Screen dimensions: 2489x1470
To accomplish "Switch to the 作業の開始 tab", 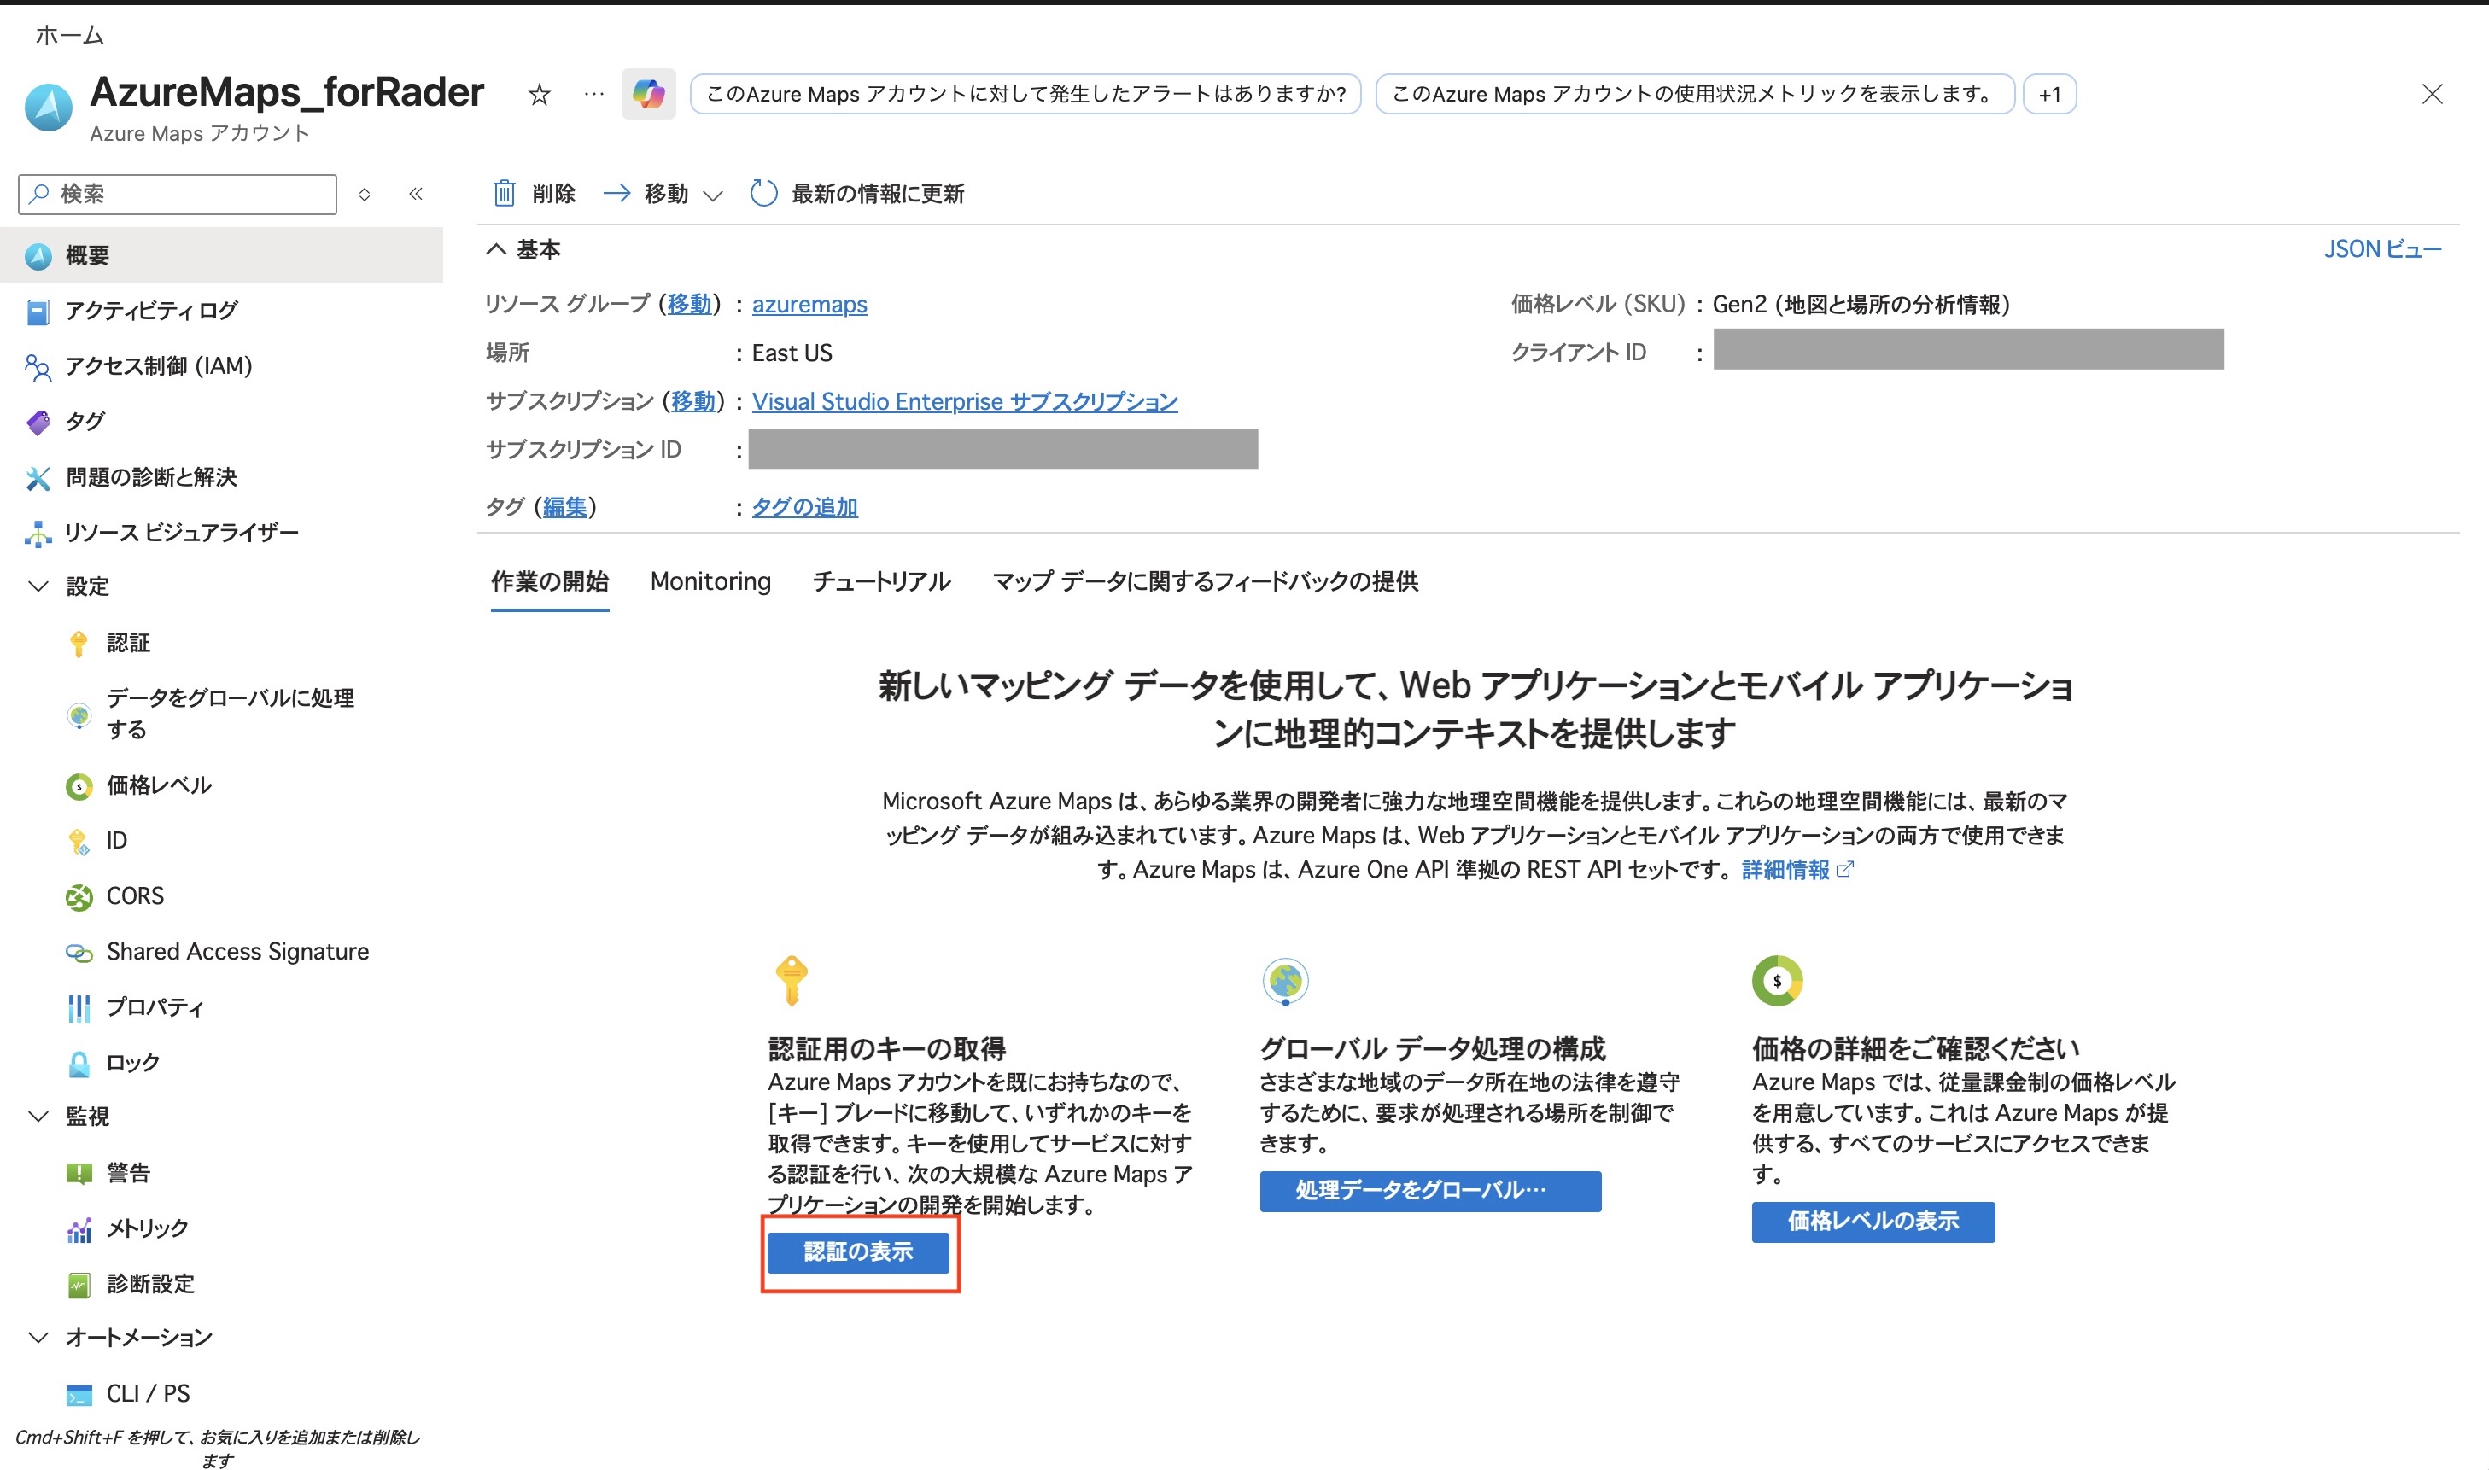I will [550, 581].
